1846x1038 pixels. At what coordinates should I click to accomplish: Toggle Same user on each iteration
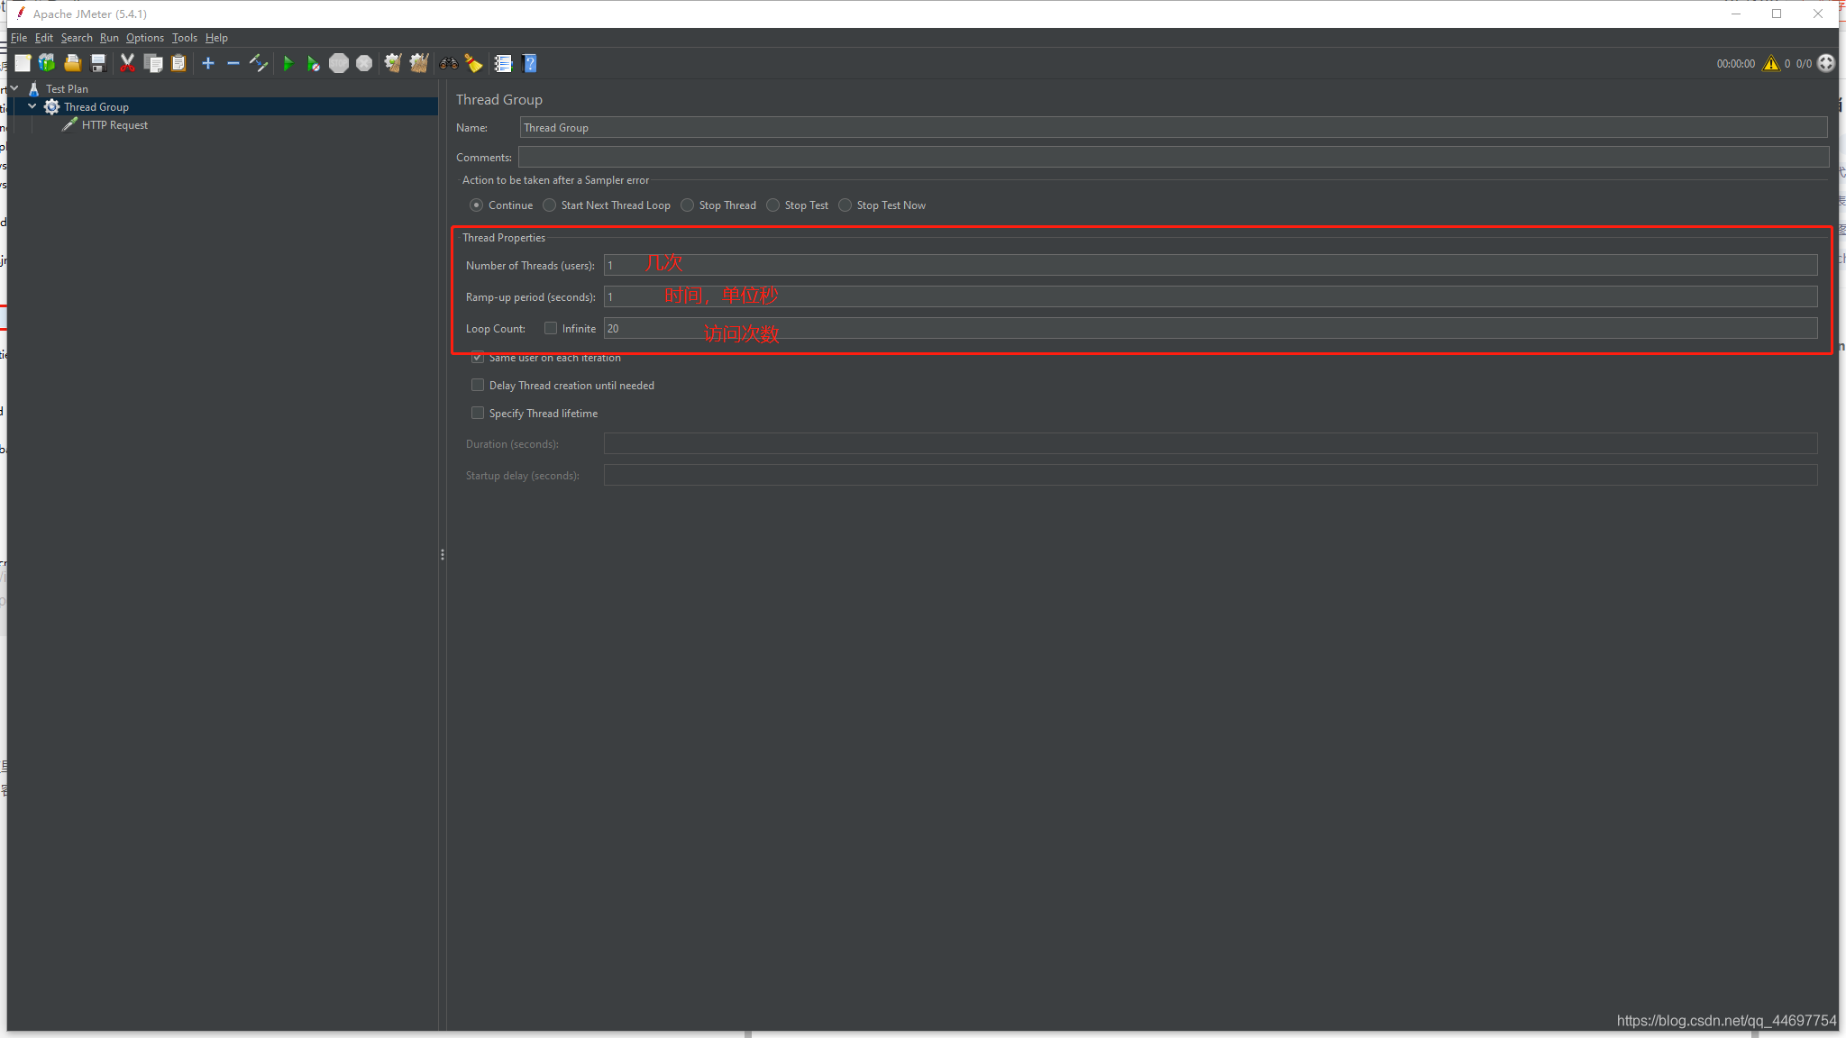click(480, 356)
